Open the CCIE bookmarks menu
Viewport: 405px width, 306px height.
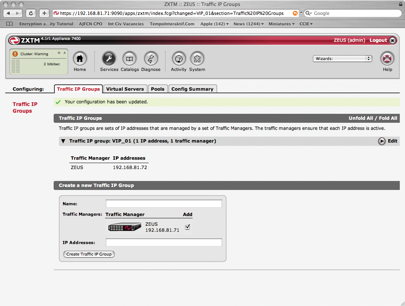pos(306,24)
